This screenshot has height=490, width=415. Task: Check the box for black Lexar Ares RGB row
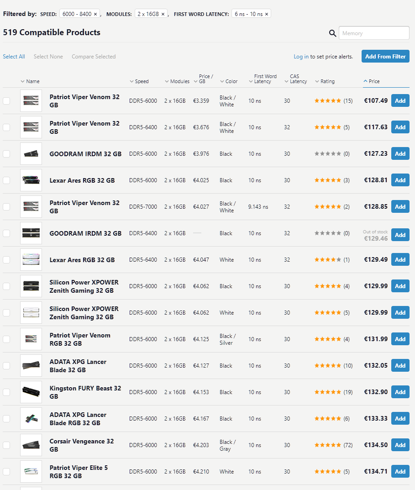[6, 180]
